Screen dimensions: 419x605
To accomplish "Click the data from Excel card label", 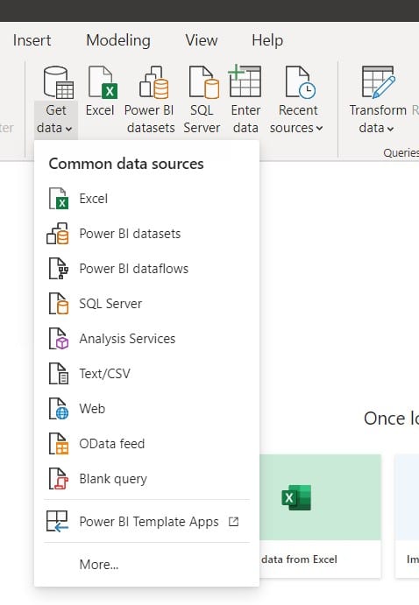I will (299, 559).
